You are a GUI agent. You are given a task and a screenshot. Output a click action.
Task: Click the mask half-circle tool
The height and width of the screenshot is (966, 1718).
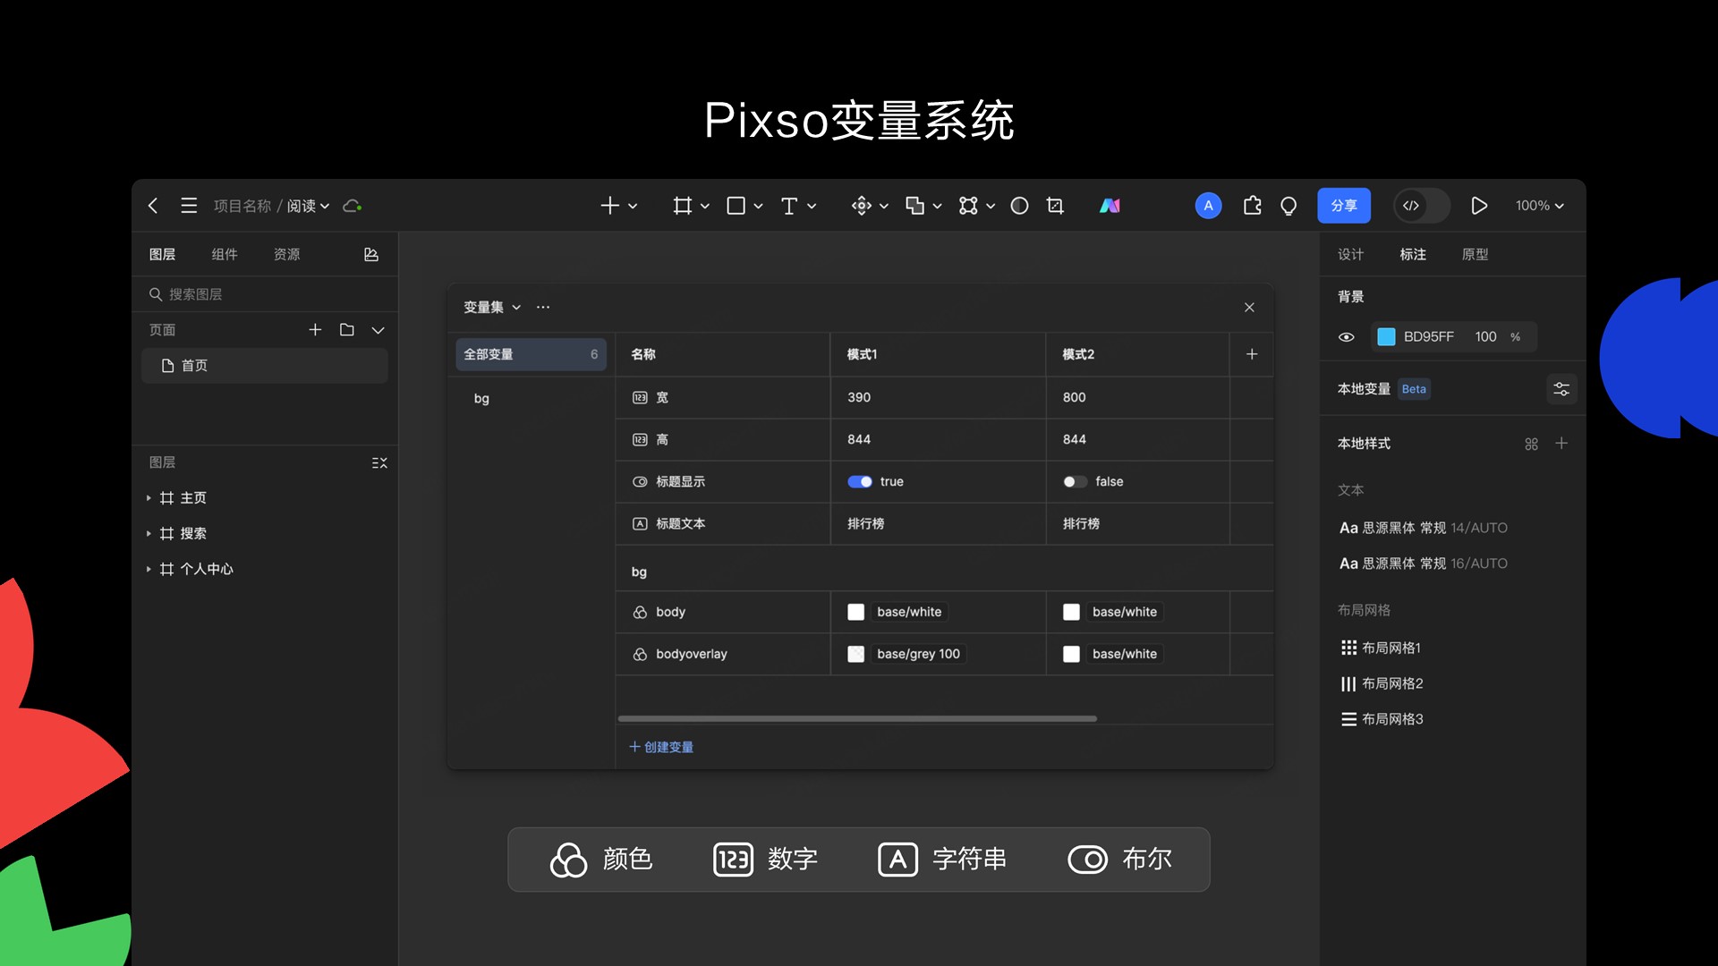tap(1019, 206)
